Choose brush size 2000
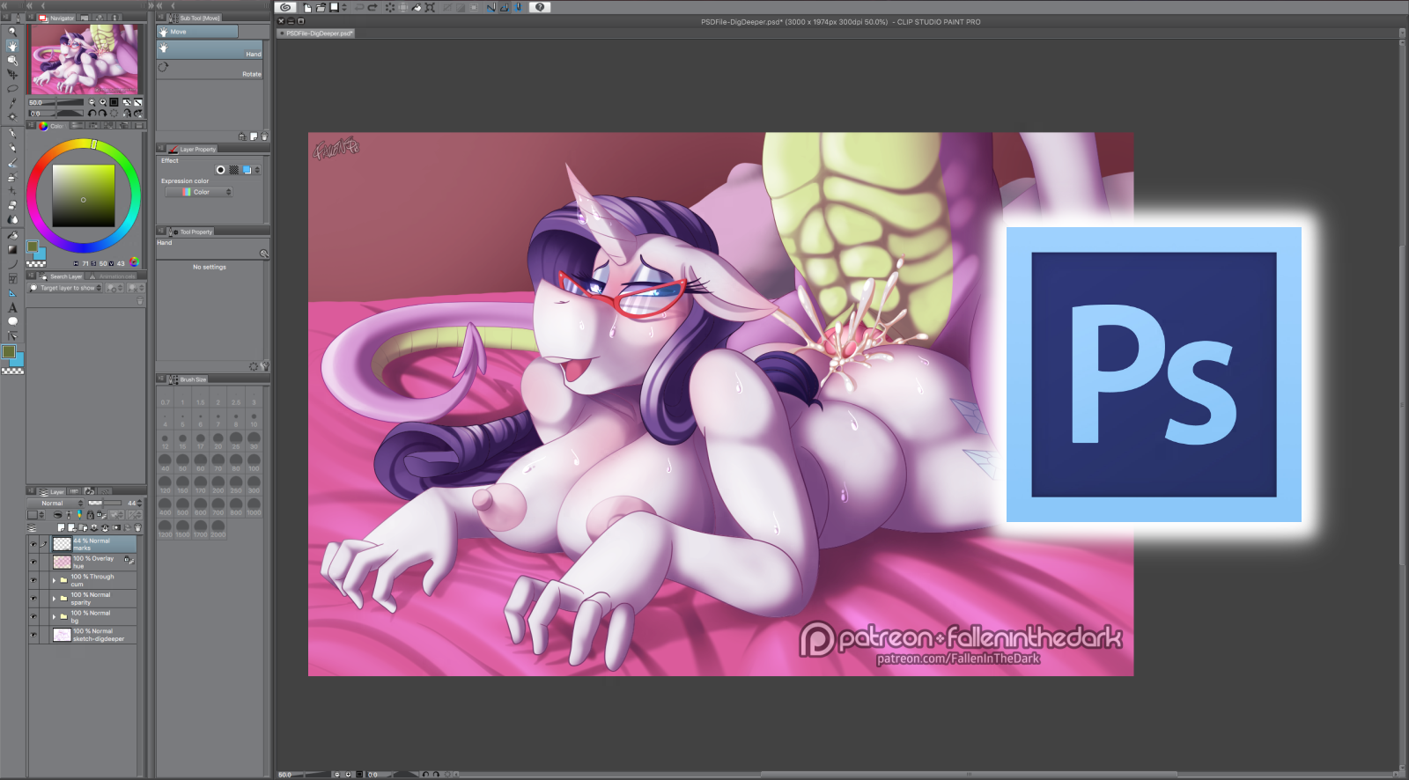The width and height of the screenshot is (1409, 780). 218,528
